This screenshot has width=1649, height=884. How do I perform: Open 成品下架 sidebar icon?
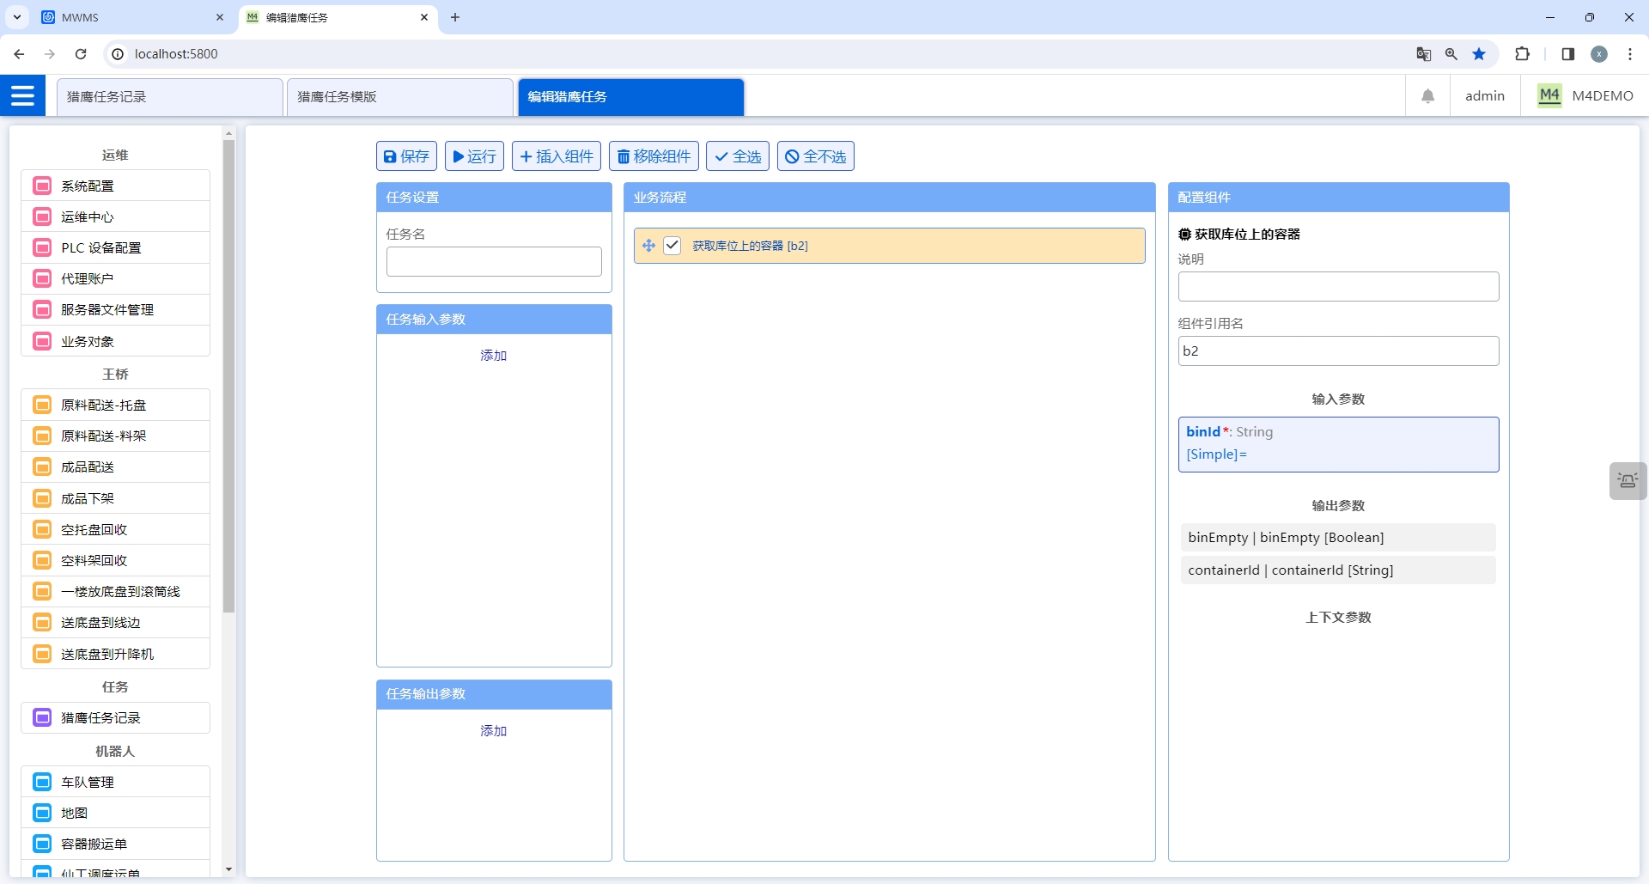[42, 498]
